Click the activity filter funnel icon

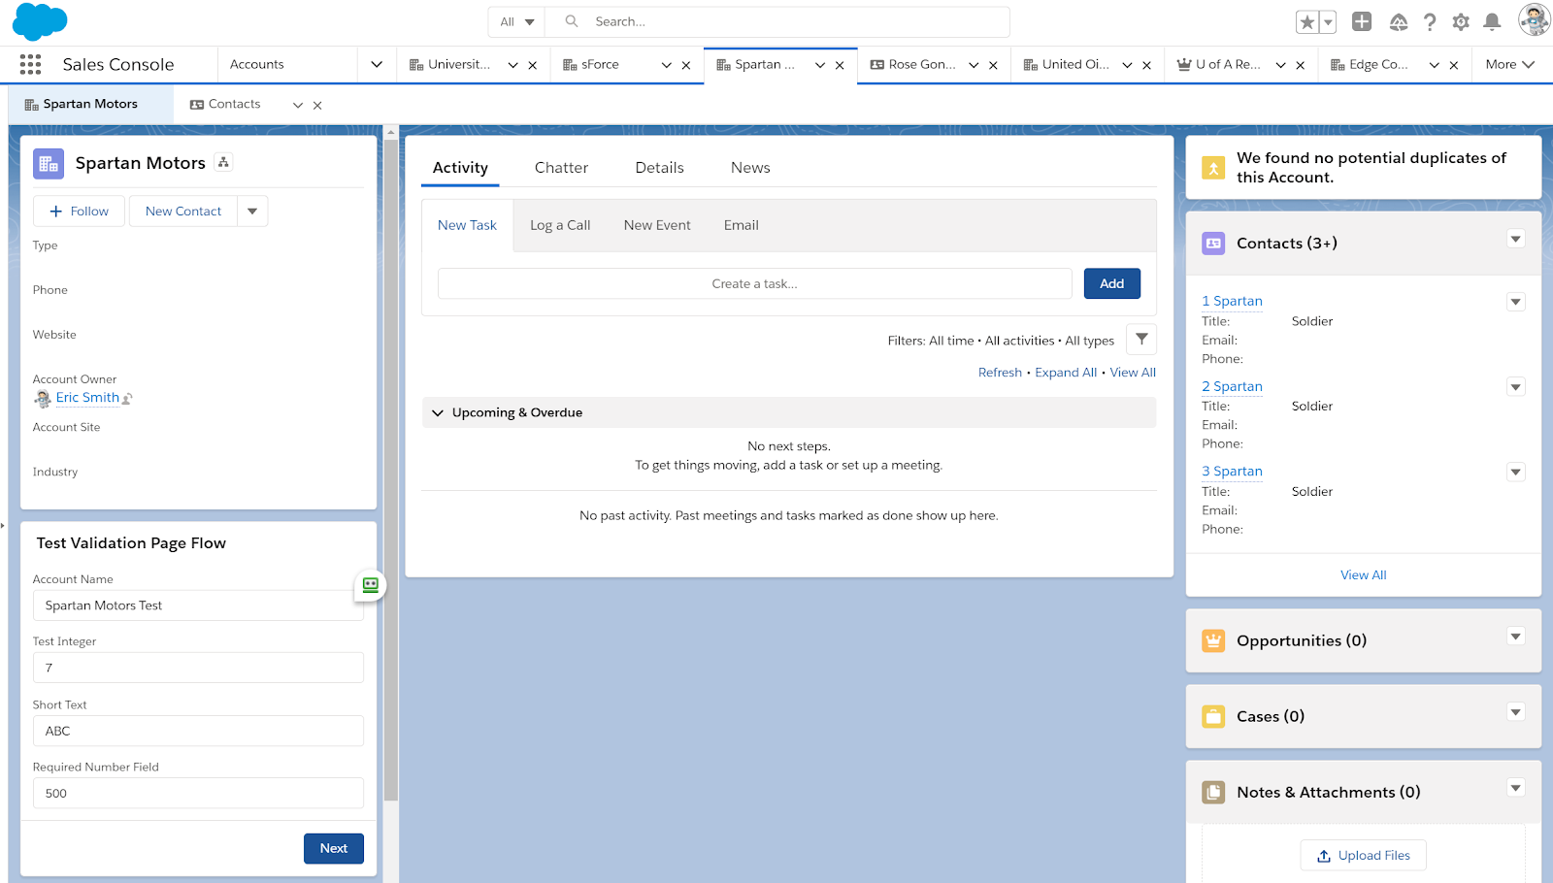click(1141, 340)
